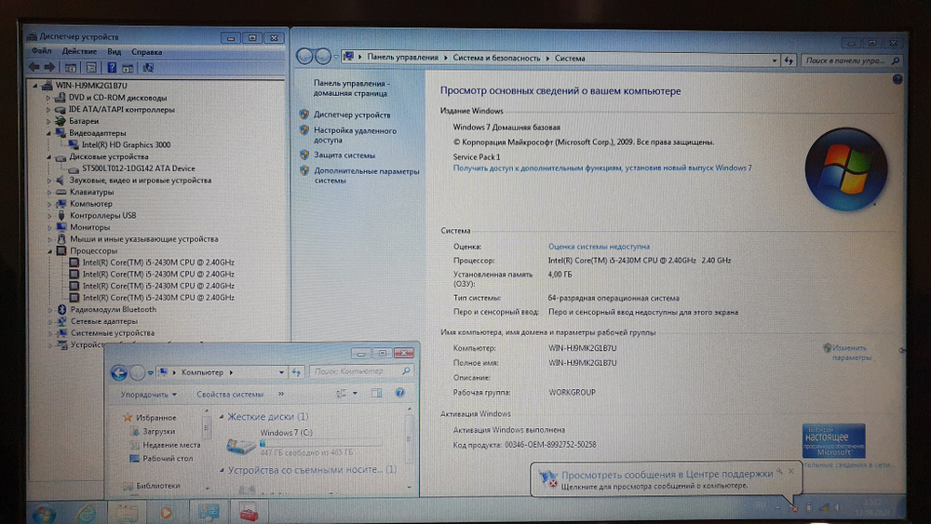Image resolution: width=931 pixels, height=524 pixels.
Task: Open Панель управления домашняя страница link
Action: (352, 88)
